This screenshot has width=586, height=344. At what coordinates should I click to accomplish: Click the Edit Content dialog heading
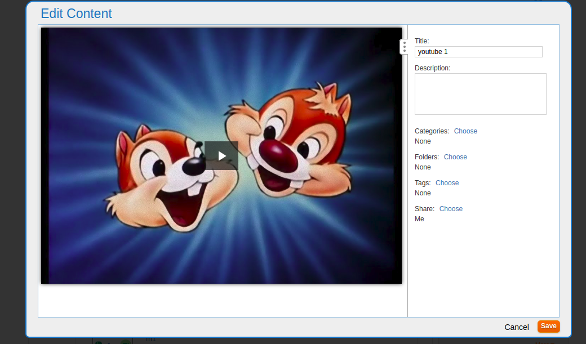coord(77,14)
